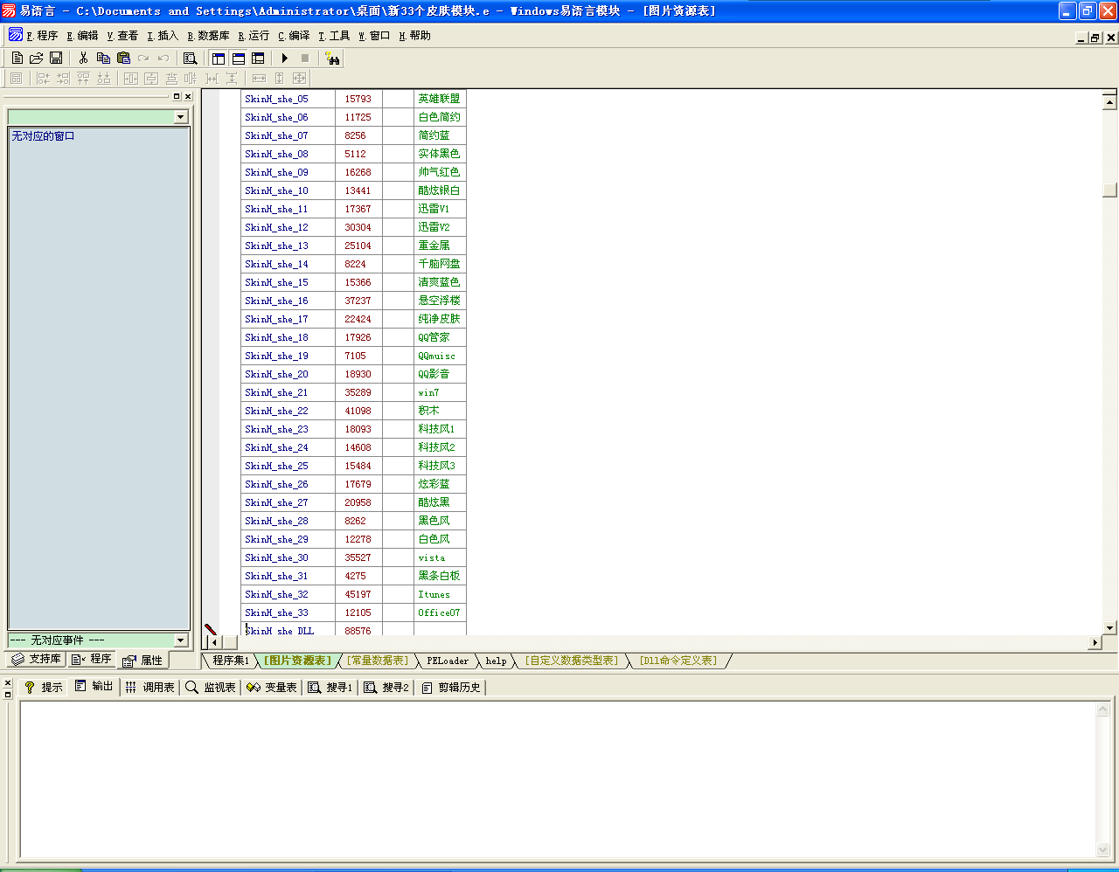Screen dimensions: 1119x872
Task: Toggle the left work panel layout icon
Action: coord(219,58)
